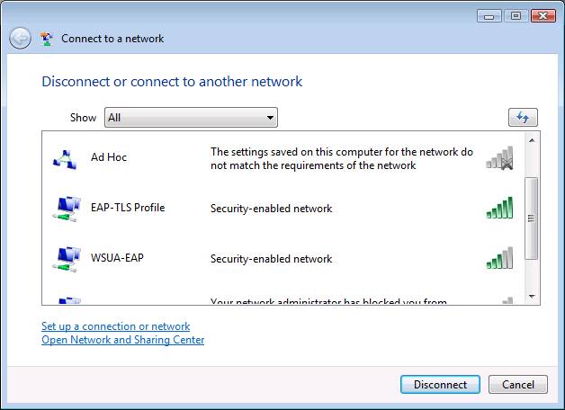
Task: Select the Ad Hoc network icon
Action: [x=65, y=159]
